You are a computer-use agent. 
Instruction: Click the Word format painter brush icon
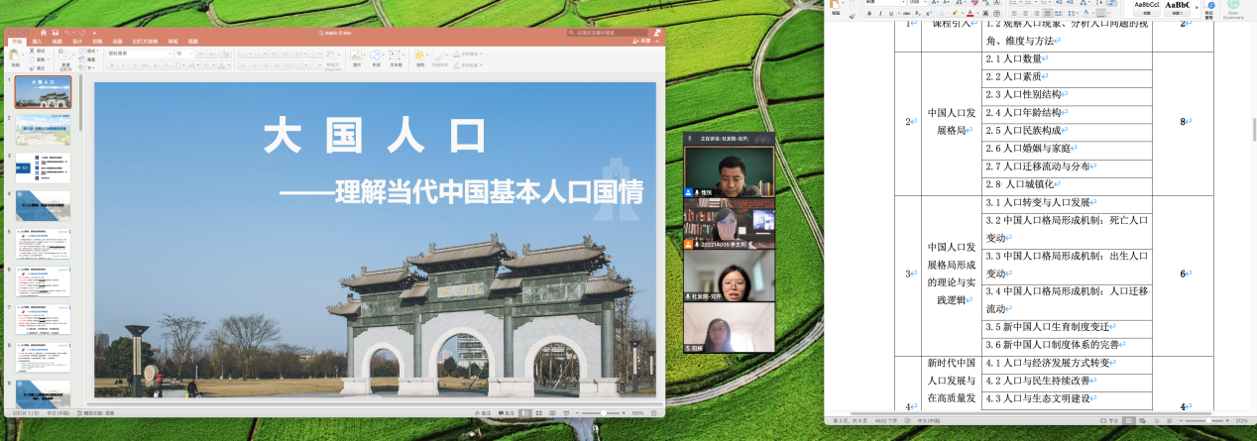[x=852, y=16]
